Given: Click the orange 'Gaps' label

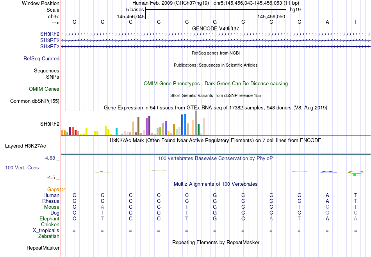Looking at the screenshot, I should [x=52, y=190].
